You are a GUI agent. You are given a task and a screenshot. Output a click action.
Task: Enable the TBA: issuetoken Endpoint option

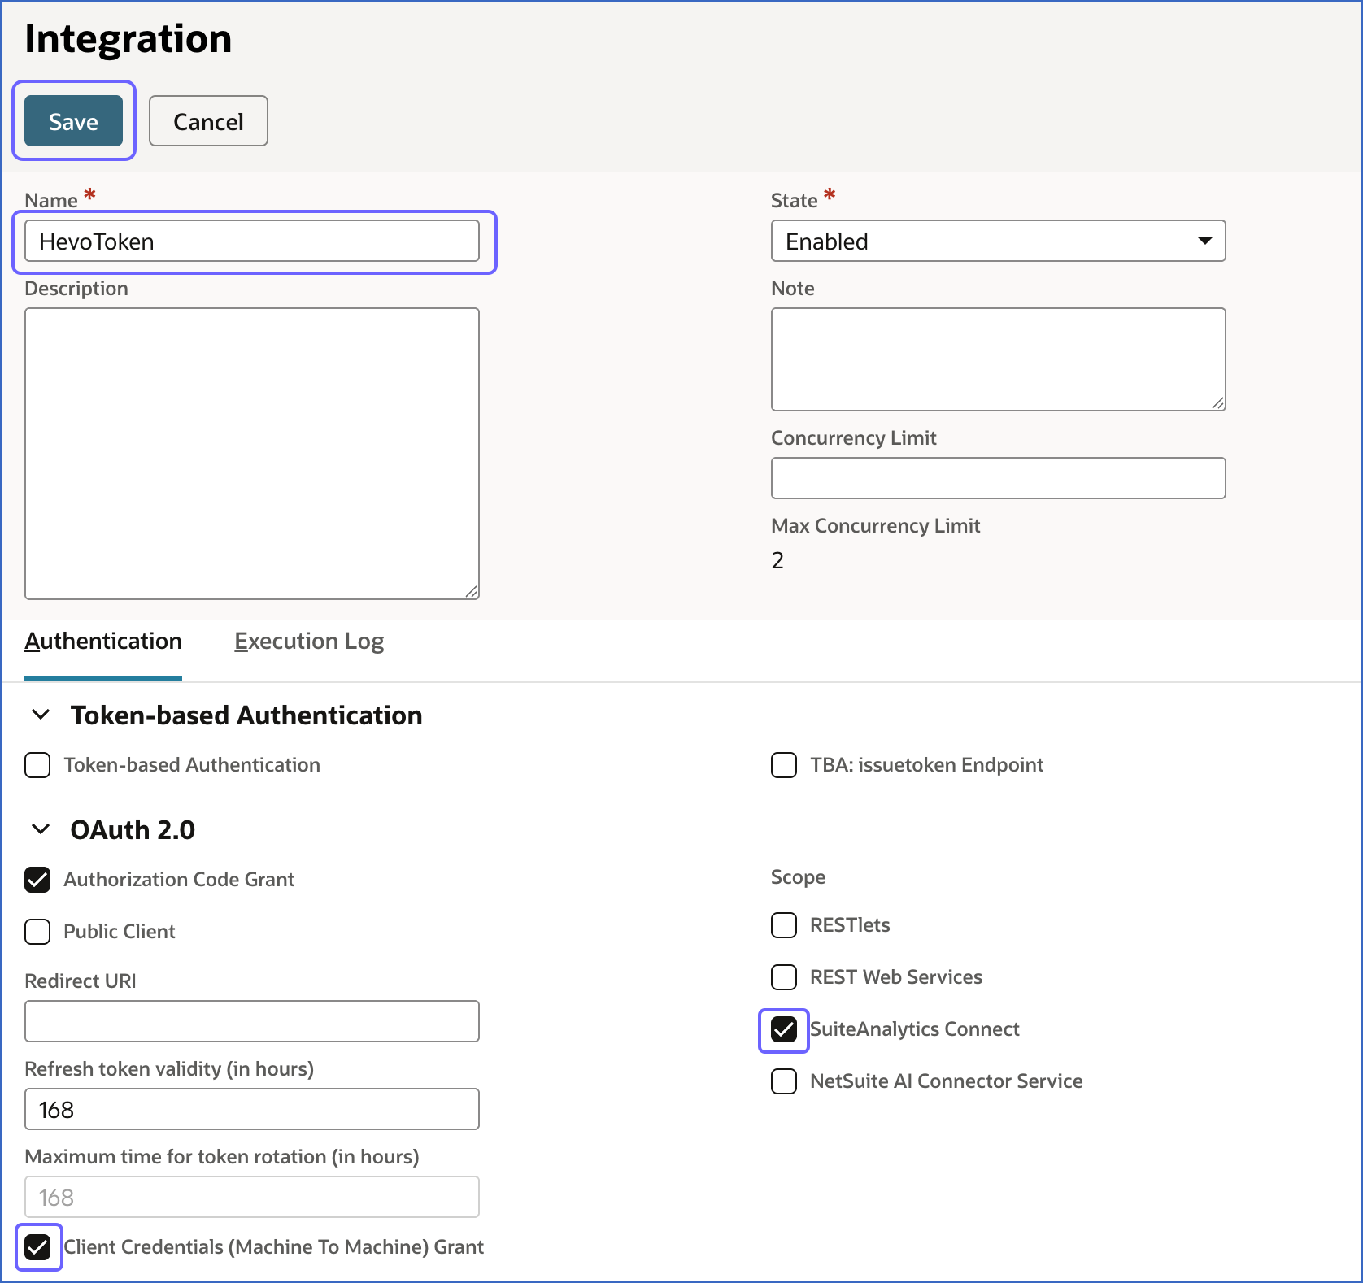783,765
